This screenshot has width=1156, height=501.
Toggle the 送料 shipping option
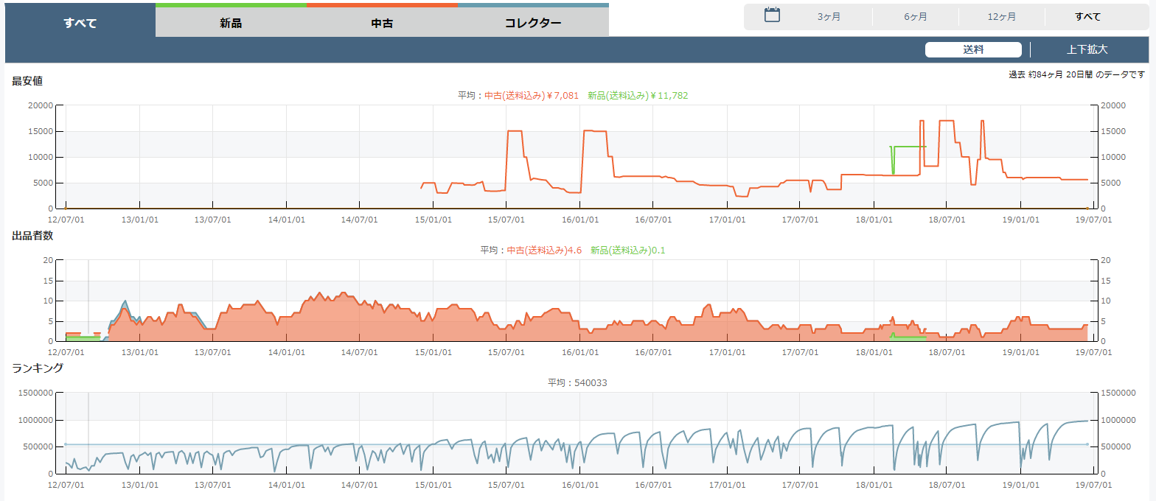click(x=972, y=49)
